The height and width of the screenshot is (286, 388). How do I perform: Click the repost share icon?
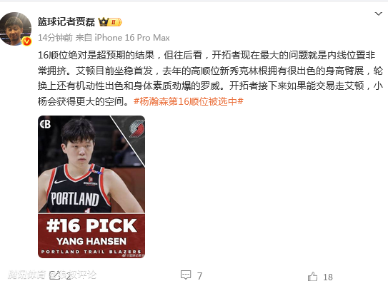(x=55, y=275)
